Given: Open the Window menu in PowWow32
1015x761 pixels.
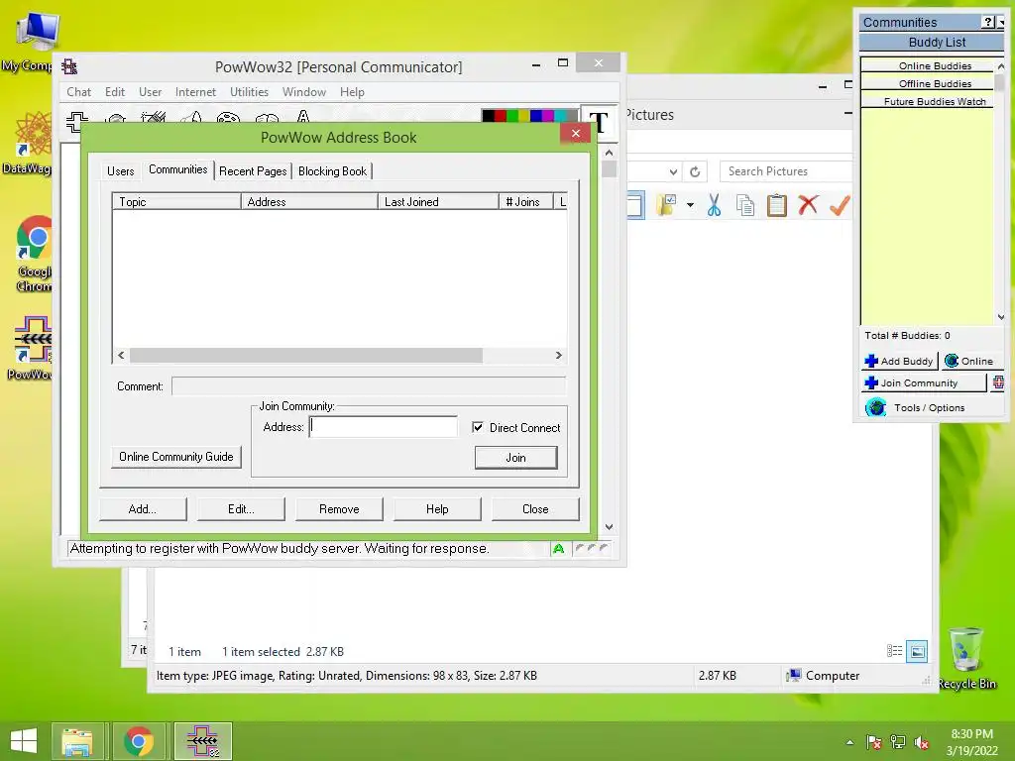Looking at the screenshot, I should pos(303,92).
